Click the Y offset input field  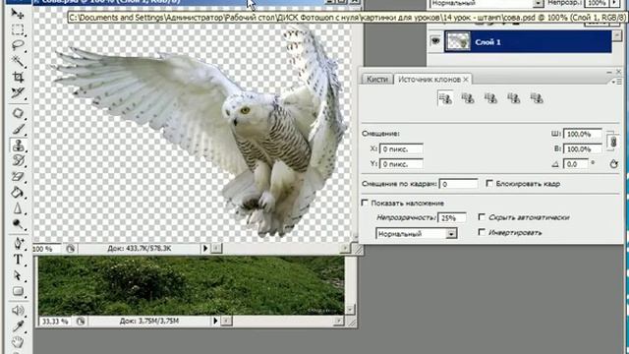tap(401, 164)
